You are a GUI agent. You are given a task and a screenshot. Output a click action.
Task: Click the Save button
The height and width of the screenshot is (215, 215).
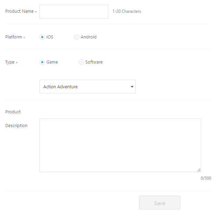point(160,203)
